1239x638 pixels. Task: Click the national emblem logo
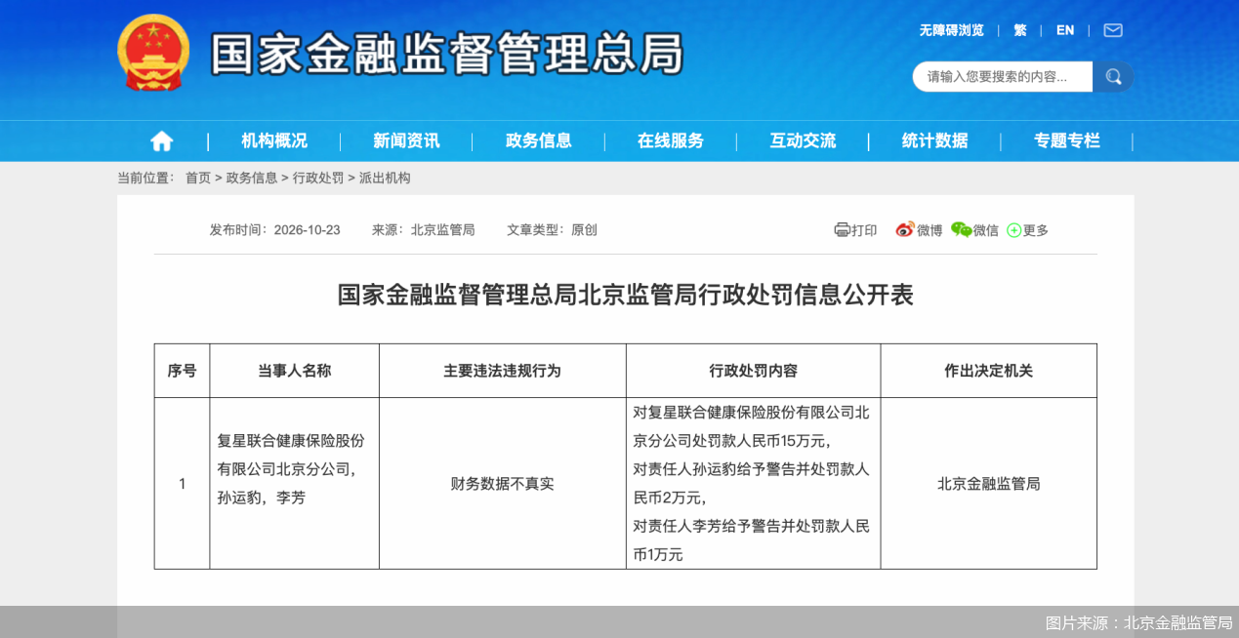click(x=154, y=53)
